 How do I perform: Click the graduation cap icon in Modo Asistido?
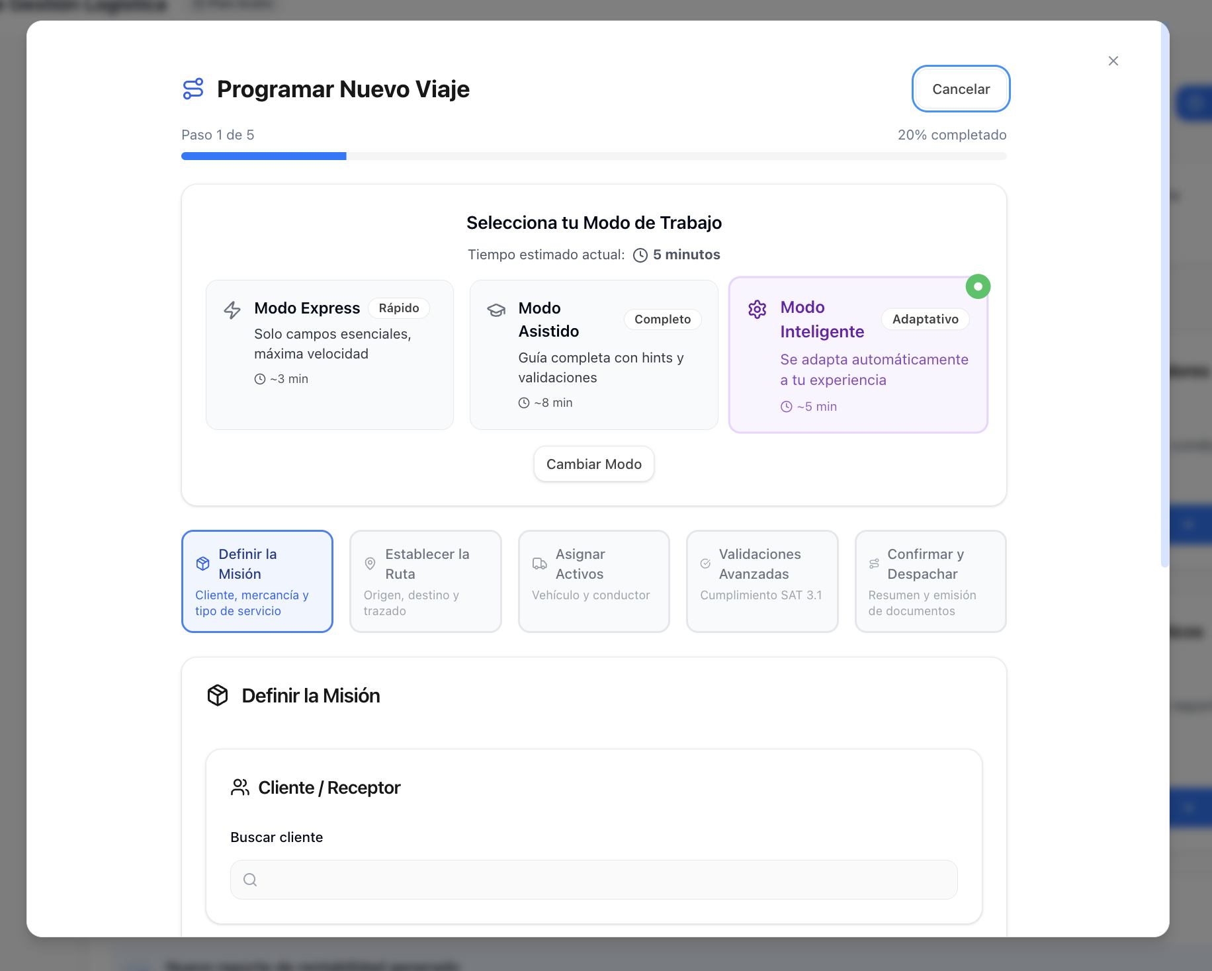point(496,310)
